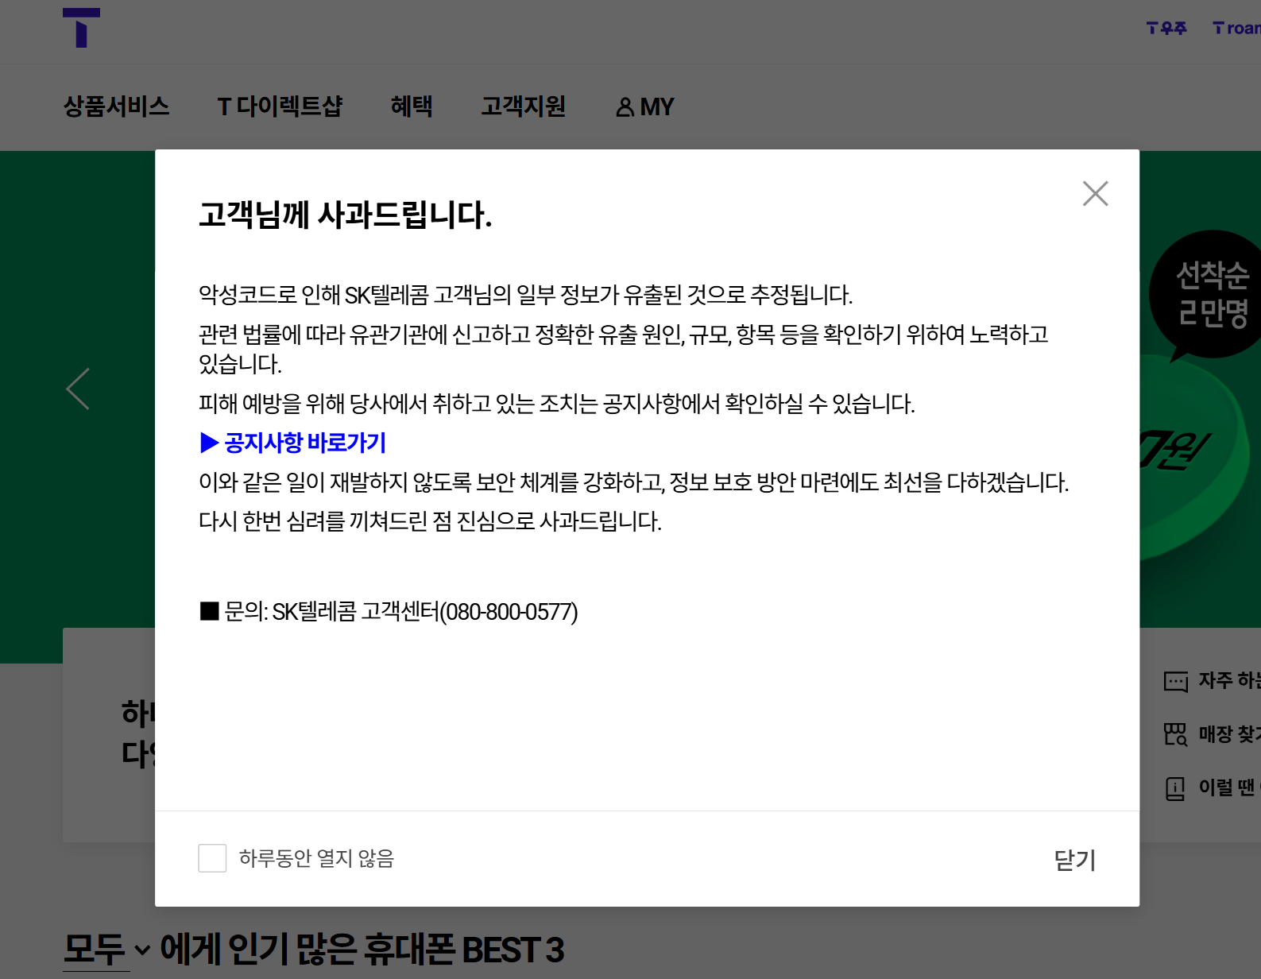This screenshot has height=979, width=1261.
Task: Click the T roaming link
Action: point(1236,29)
